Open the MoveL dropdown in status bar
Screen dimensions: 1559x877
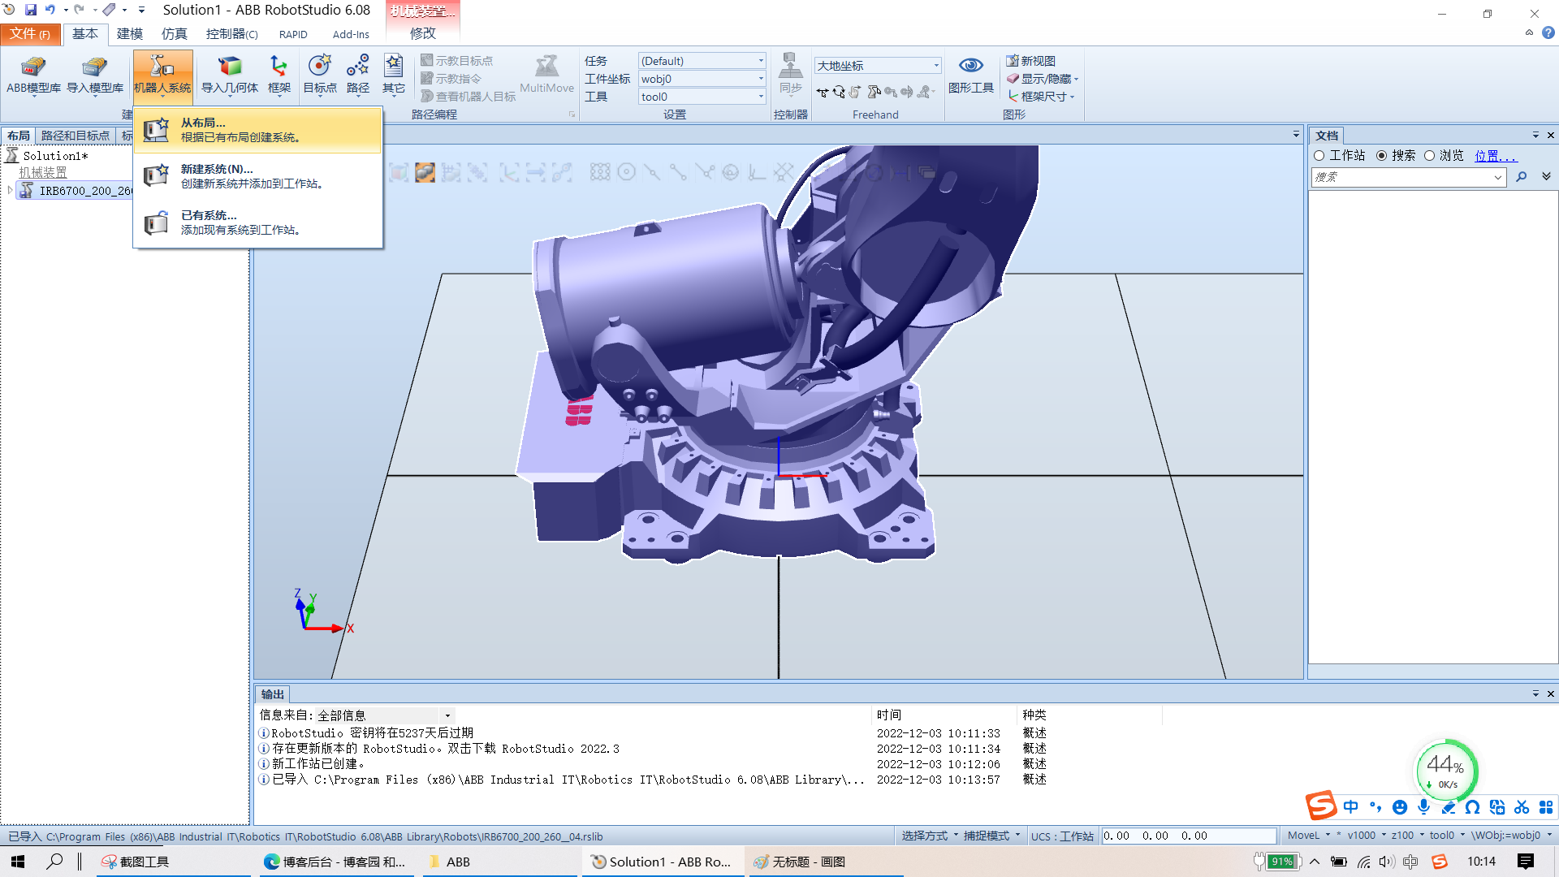[x=1309, y=836]
